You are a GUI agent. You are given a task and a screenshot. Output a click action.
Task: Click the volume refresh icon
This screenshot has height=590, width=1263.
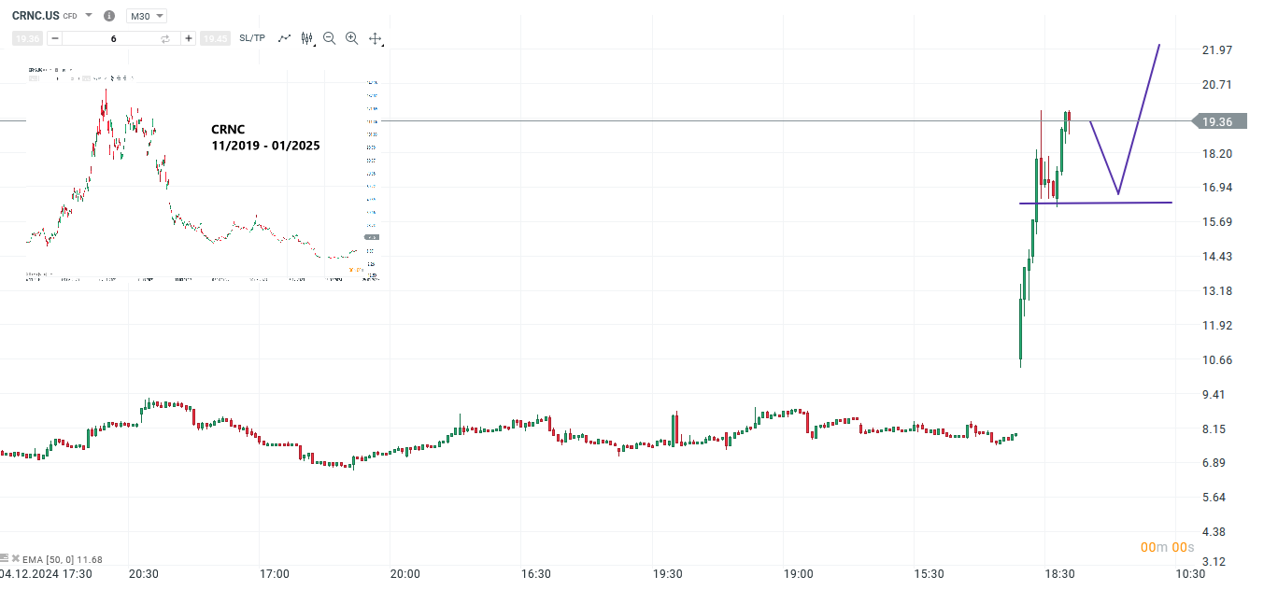[165, 38]
